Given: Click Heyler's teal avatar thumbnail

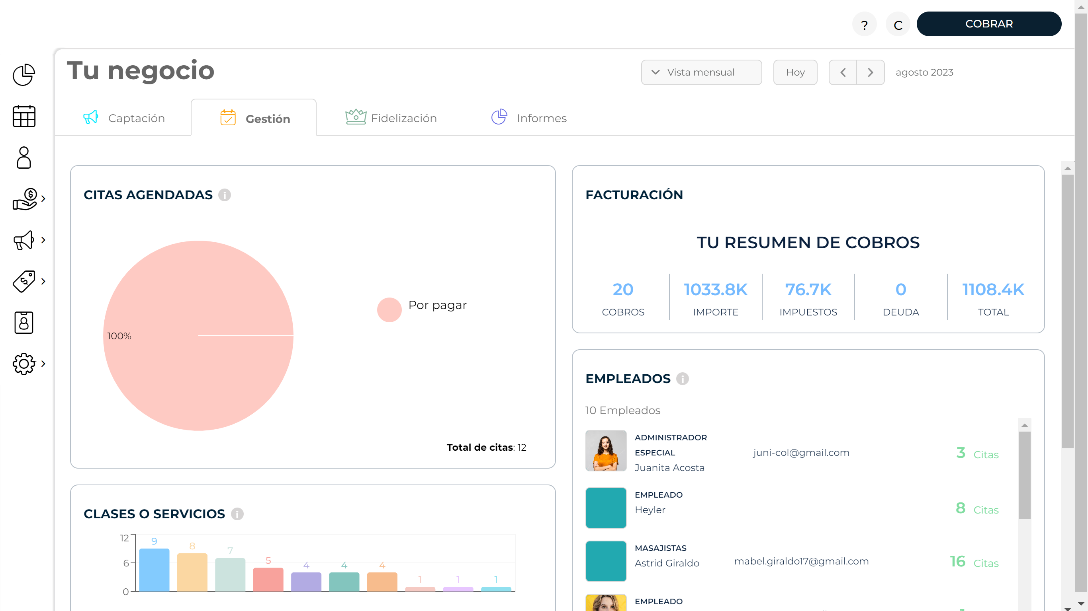Looking at the screenshot, I should 606,508.
